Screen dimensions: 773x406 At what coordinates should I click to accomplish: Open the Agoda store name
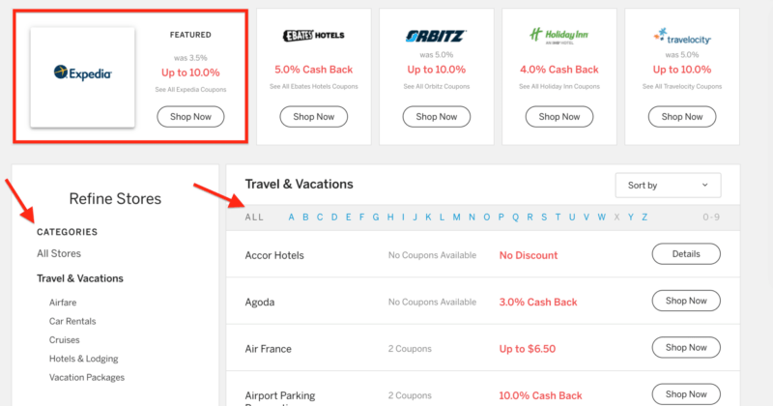point(260,302)
